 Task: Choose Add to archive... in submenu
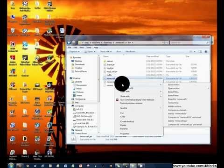[175, 106]
